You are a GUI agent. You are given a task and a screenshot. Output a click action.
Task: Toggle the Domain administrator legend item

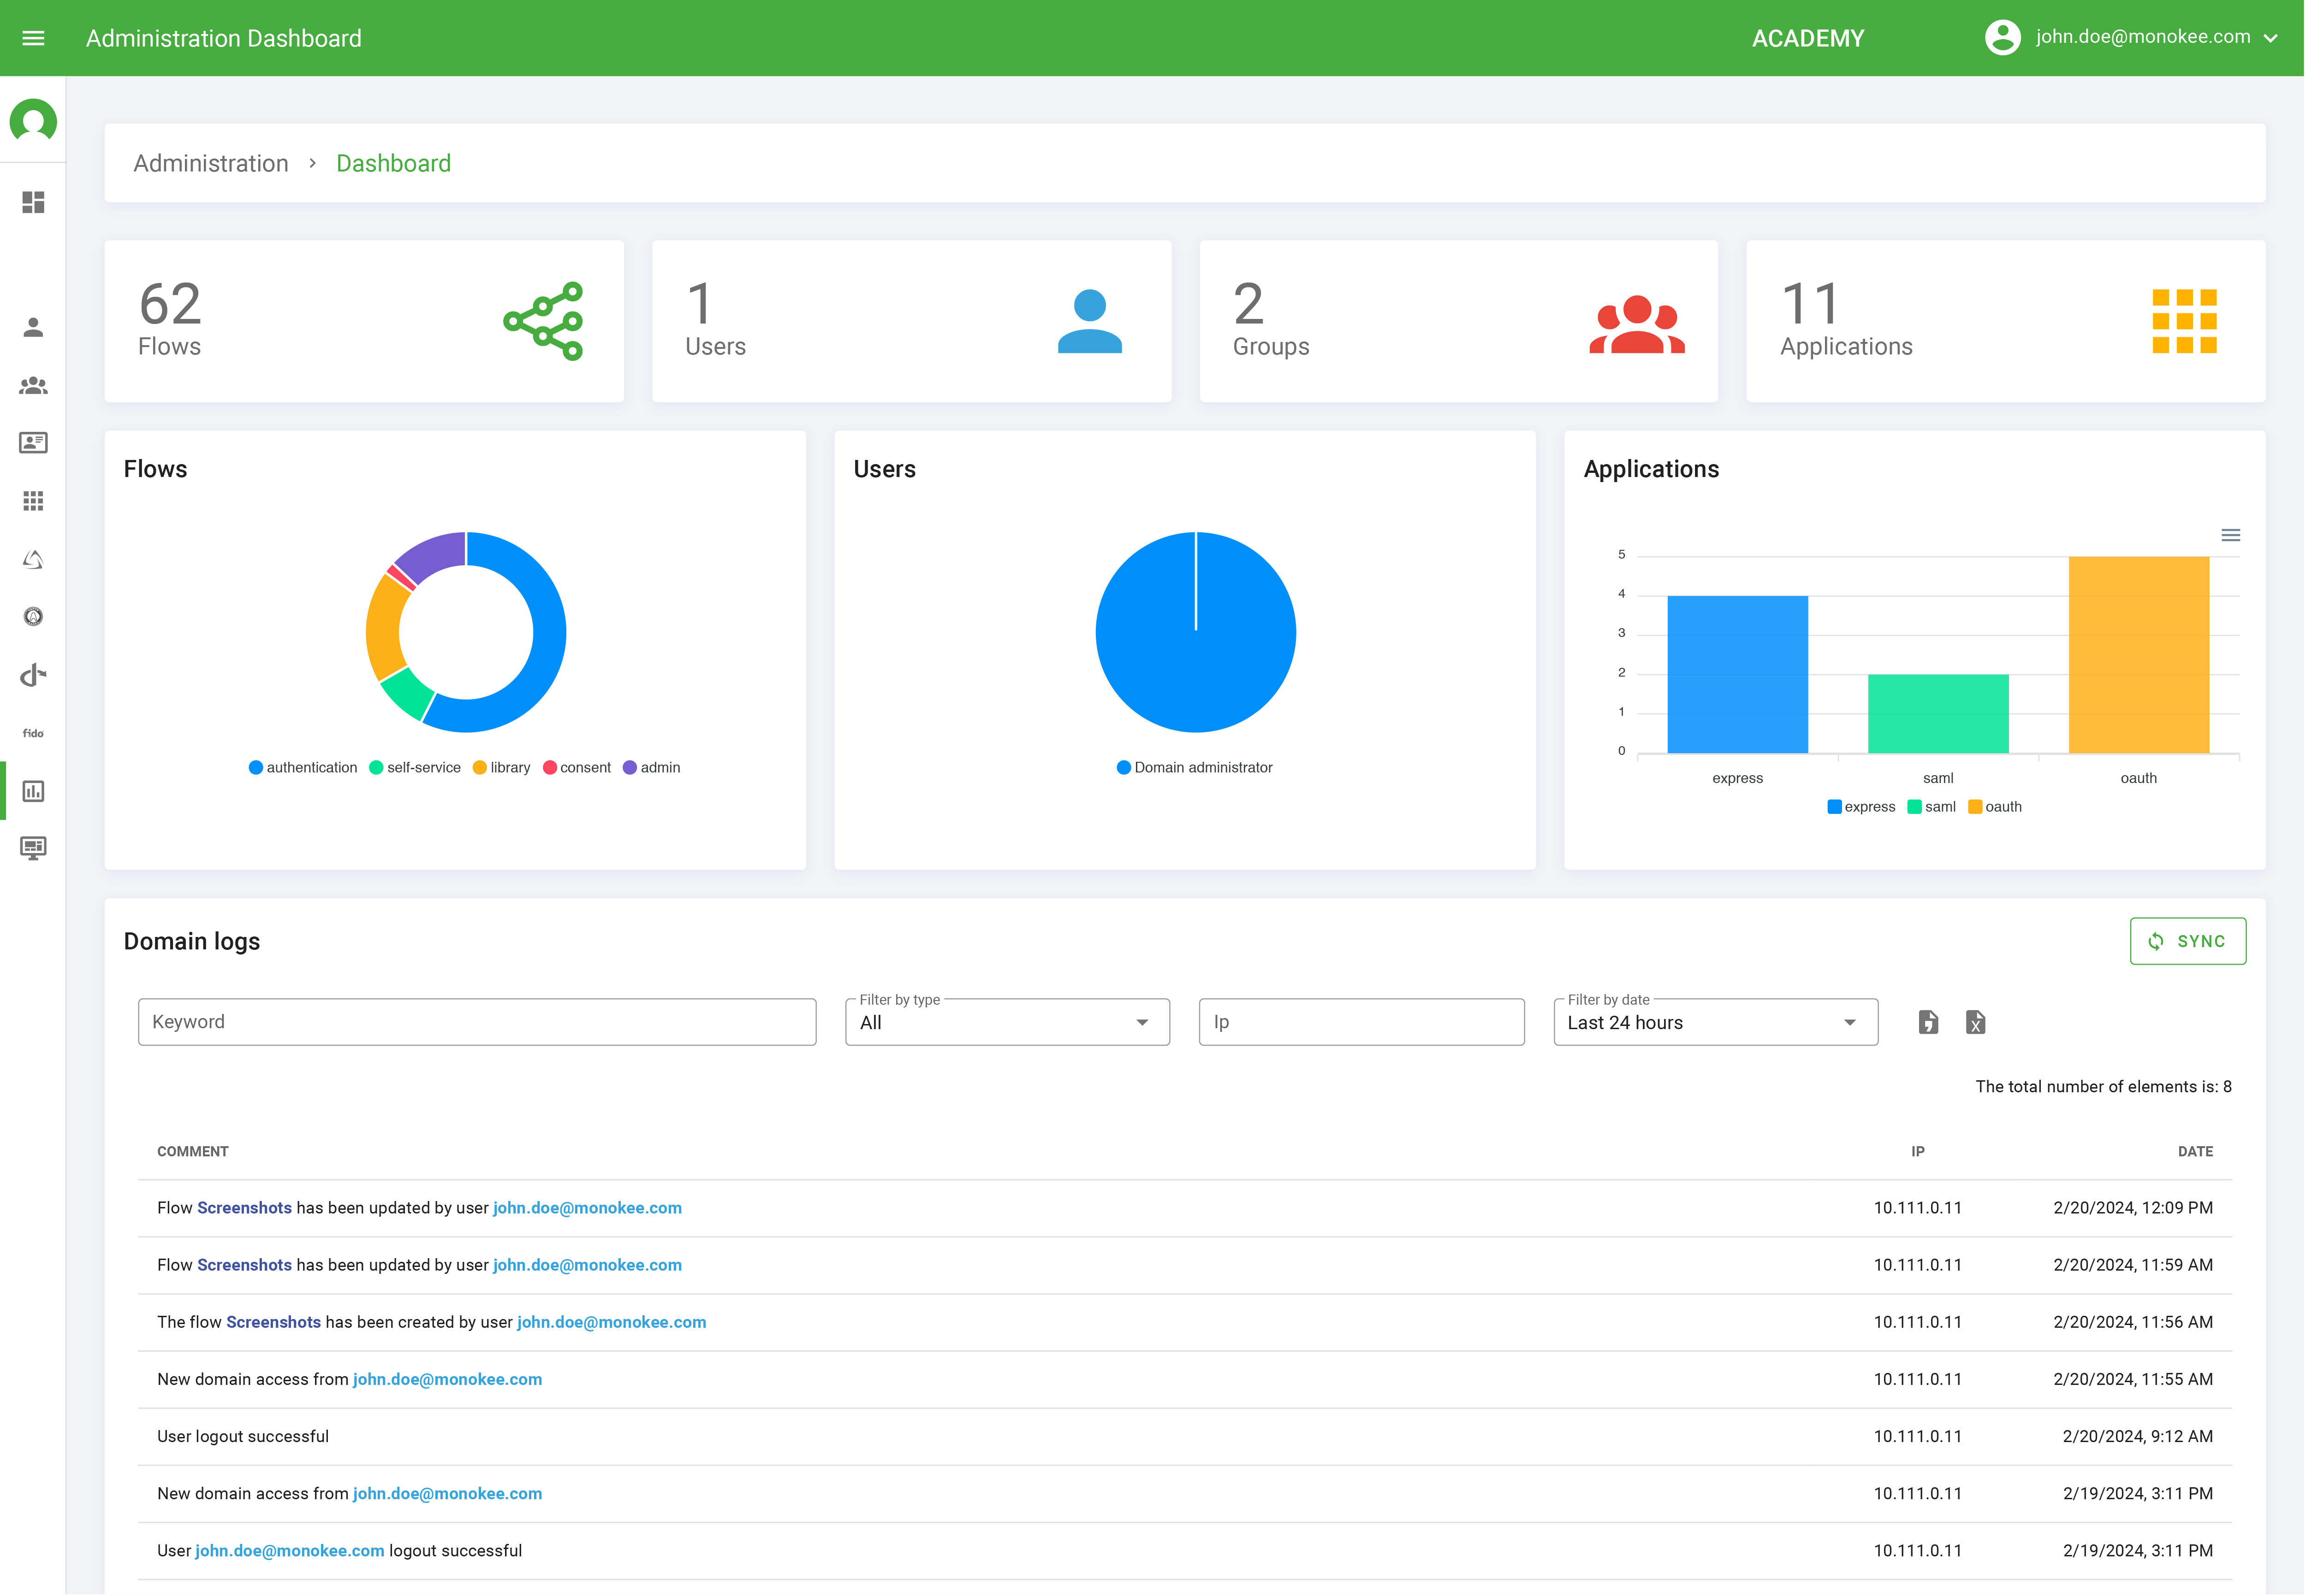point(1195,767)
